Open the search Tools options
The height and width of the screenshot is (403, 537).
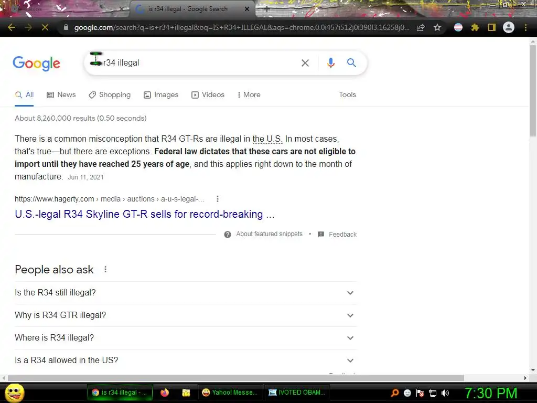coord(347,95)
